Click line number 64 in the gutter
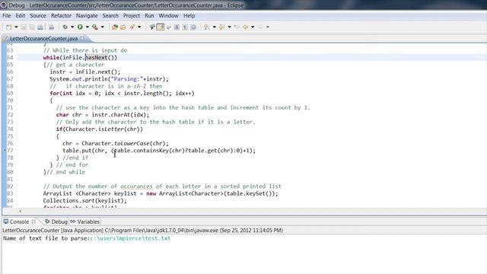 tap(10, 58)
